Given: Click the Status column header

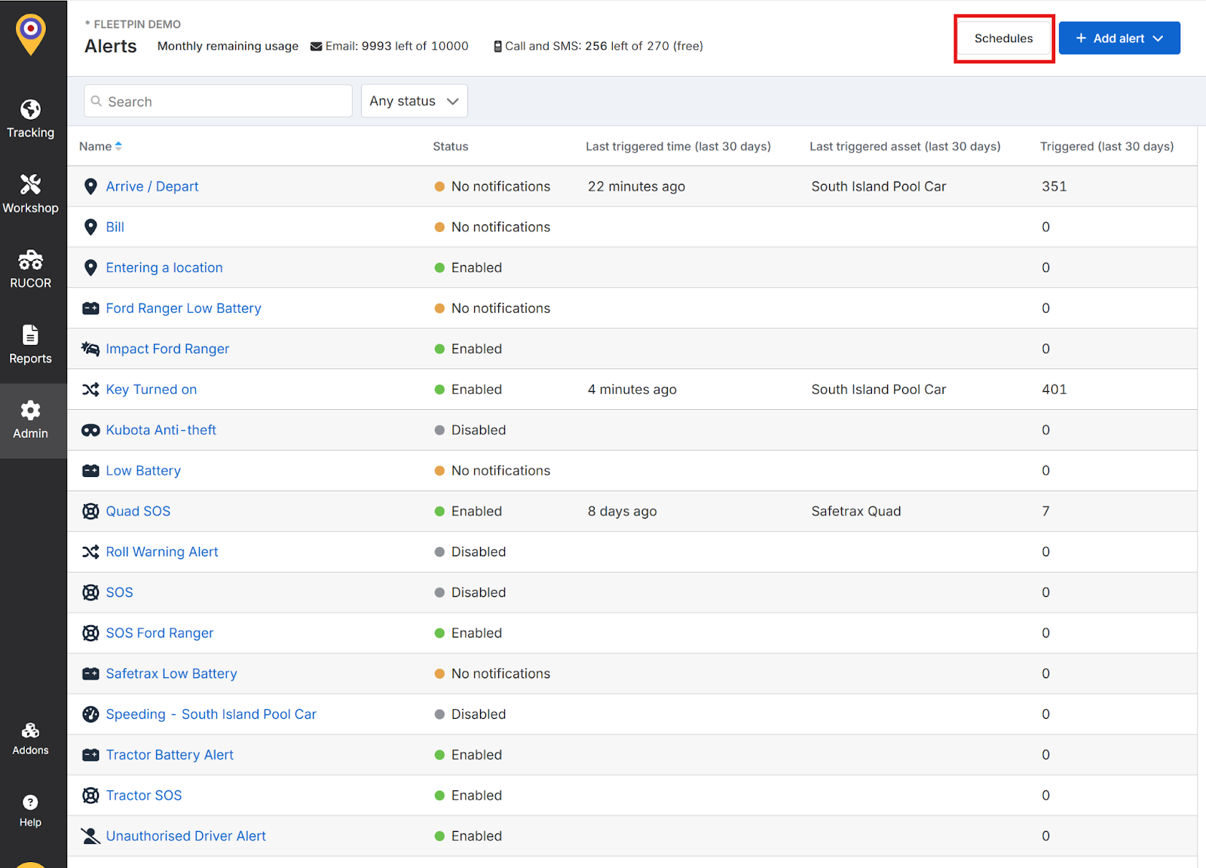Looking at the screenshot, I should click(451, 146).
